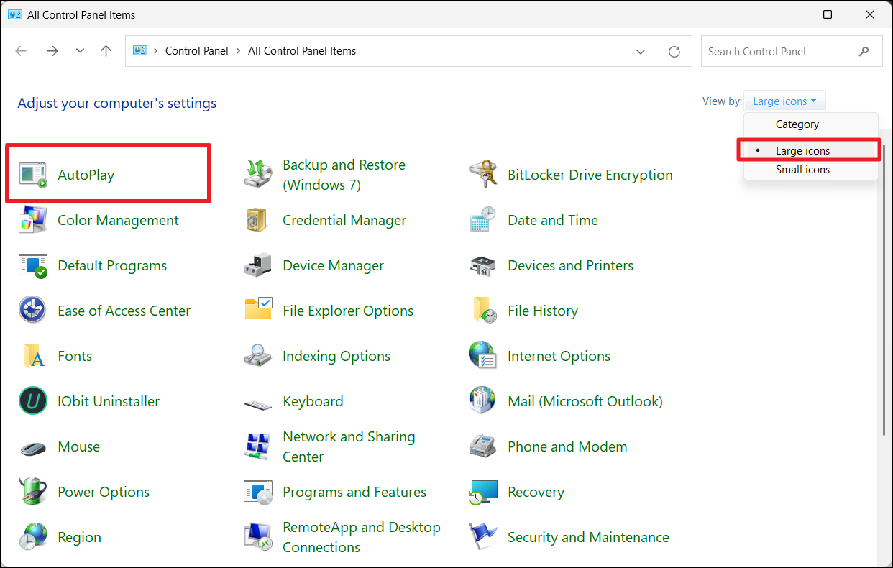
Task: Open Credential Manager safe icon
Action: tap(257, 221)
